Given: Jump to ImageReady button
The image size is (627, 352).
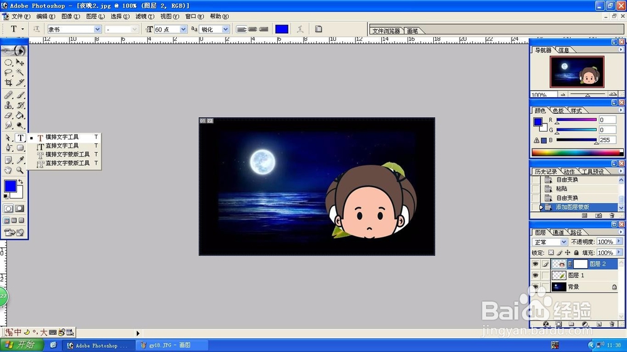Looking at the screenshot, I should pyautogui.click(x=14, y=232).
